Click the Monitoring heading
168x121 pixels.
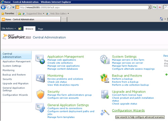[x=55, y=76]
